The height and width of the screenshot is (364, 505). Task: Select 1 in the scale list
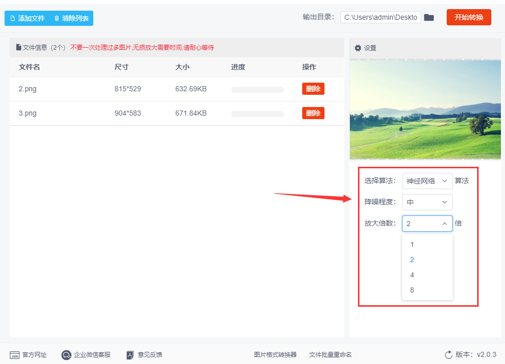coord(427,244)
